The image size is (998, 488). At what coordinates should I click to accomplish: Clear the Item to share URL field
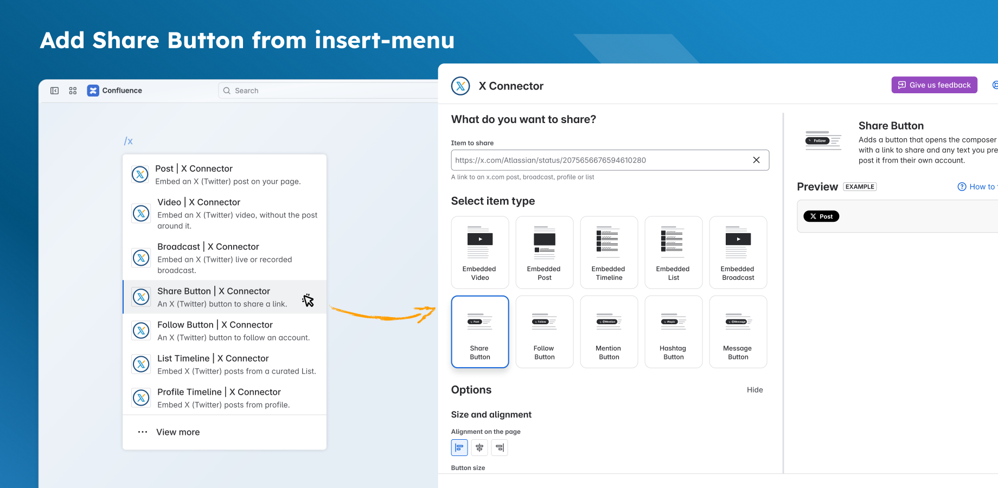[x=756, y=160]
